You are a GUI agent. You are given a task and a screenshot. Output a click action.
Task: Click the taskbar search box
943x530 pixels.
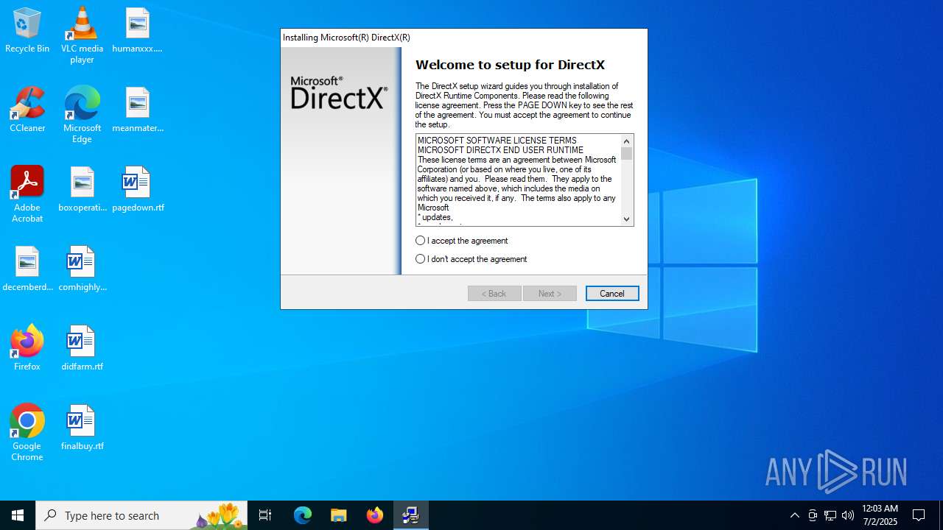(x=141, y=515)
